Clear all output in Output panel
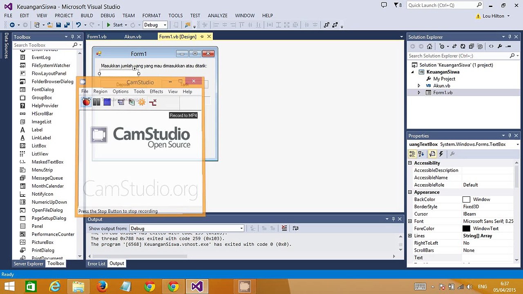 coord(284,228)
